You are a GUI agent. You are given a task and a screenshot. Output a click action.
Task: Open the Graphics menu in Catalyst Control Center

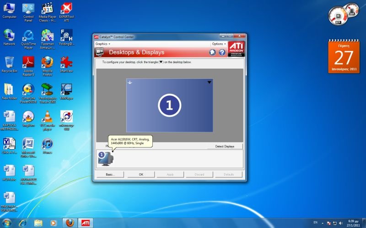pyautogui.click(x=102, y=44)
